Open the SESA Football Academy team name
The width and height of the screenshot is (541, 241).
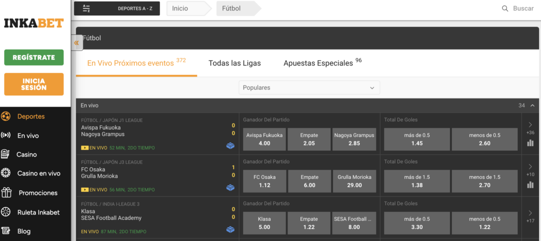click(111, 218)
